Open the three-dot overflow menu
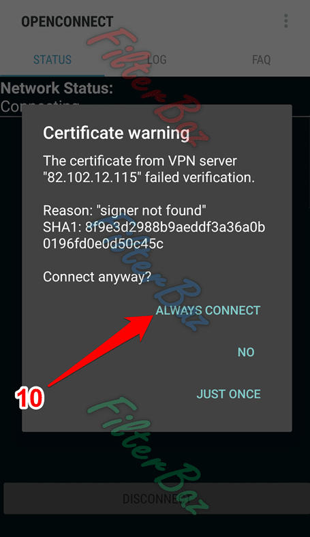 (285, 21)
